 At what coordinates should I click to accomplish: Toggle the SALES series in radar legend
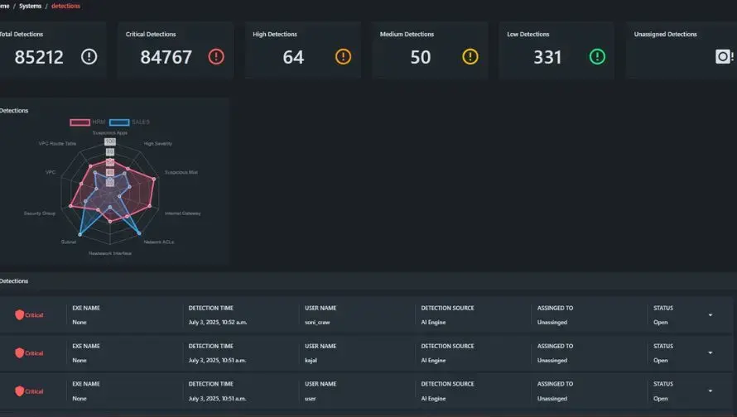tap(129, 122)
